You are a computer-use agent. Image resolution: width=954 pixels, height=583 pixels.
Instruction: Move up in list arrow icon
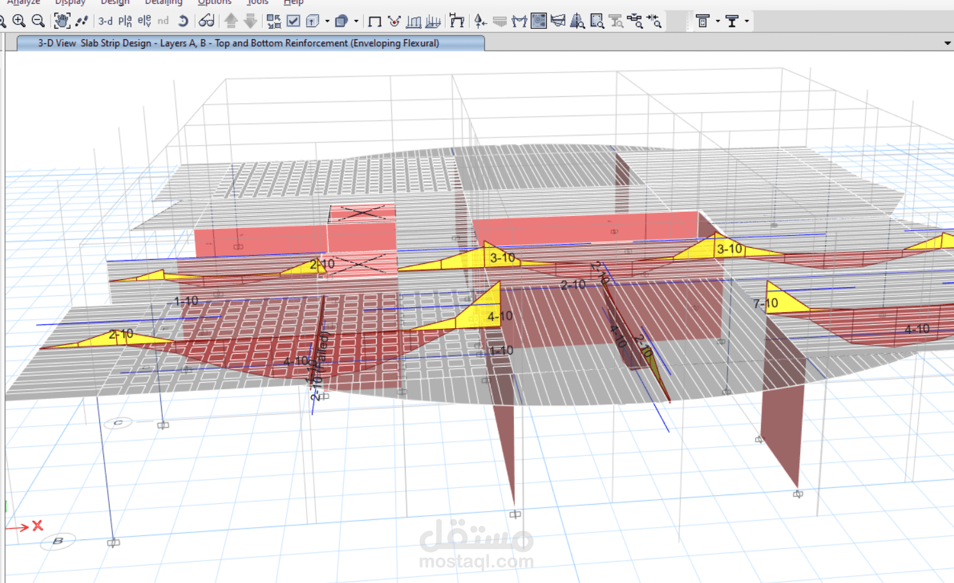[x=231, y=21]
